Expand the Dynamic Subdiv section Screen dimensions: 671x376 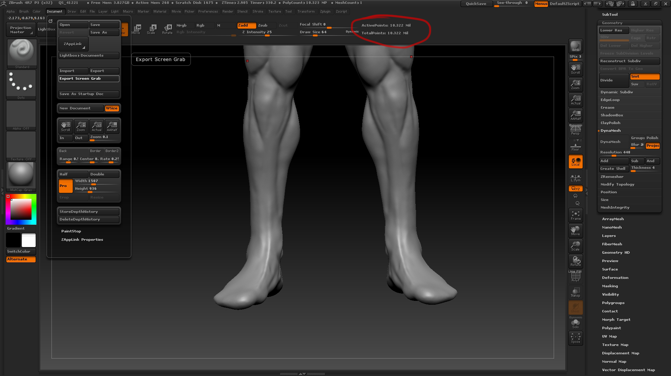[x=616, y=92]
